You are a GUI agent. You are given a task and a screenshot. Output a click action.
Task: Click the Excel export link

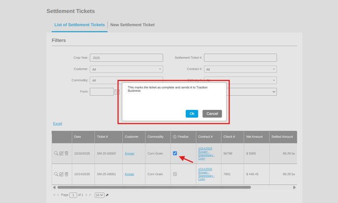click(57, 124)
